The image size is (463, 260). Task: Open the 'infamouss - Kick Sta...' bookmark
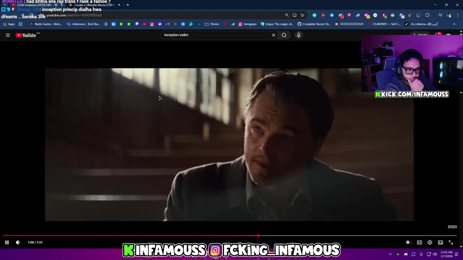[x=83, y=24]
